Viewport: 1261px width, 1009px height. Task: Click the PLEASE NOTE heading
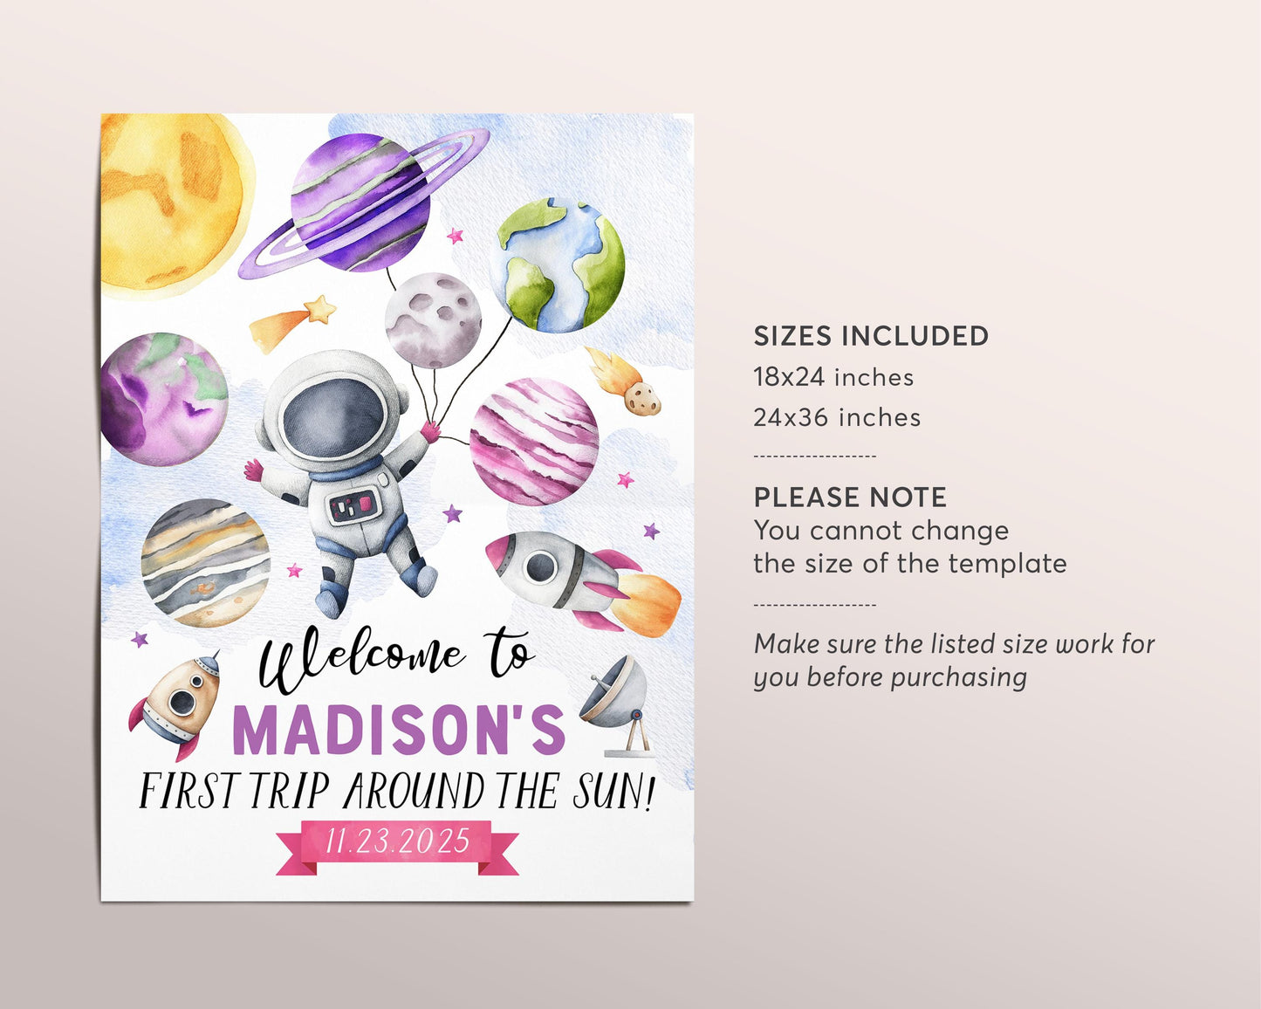pos(850,498)
